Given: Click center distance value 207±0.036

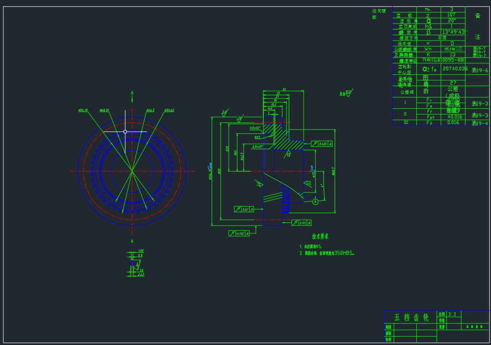Looking at the screenshot, I should (x=455, y=69).
